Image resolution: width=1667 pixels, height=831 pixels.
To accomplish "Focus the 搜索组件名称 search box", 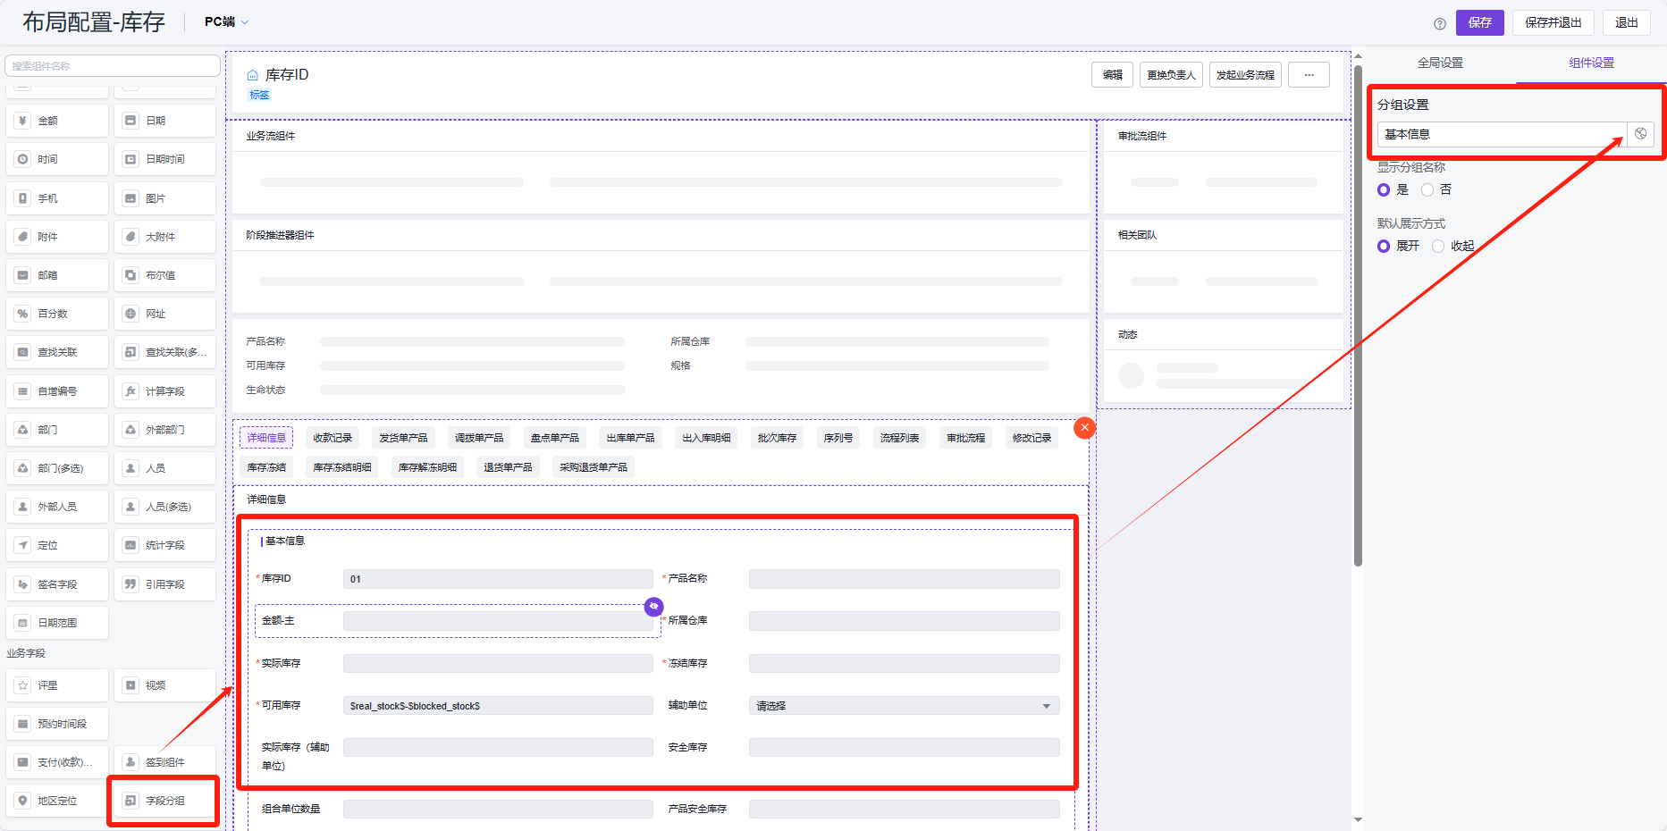I will pos(113,65).
